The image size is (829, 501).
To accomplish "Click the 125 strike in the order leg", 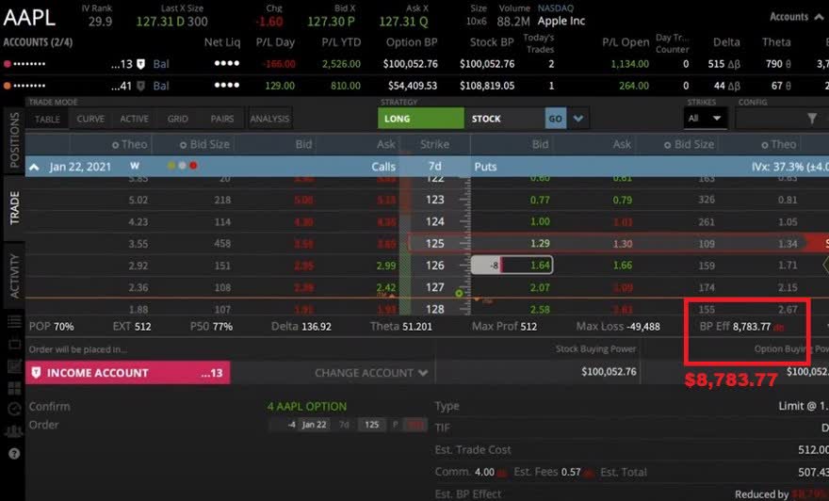I will (x=371, y=425).
